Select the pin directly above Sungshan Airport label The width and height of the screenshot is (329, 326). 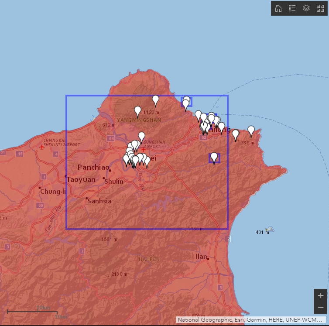click(x=142, y=137)
